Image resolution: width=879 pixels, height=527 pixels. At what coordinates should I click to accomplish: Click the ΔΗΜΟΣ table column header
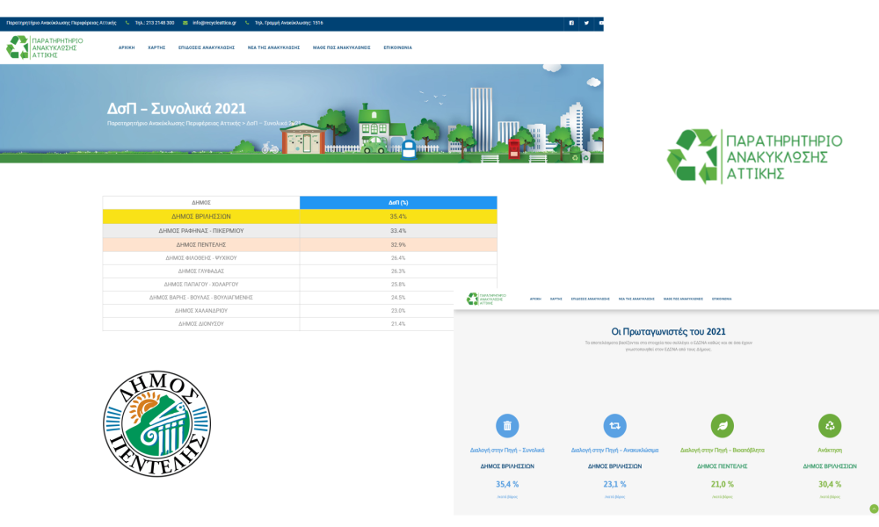tap(201, 203)
